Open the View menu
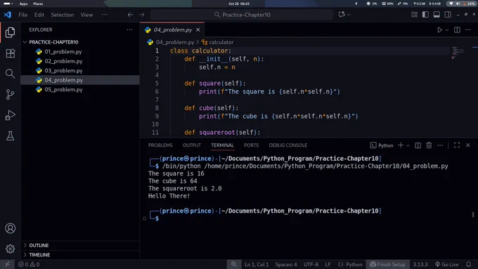478x269 pixels. click(87, 15)
